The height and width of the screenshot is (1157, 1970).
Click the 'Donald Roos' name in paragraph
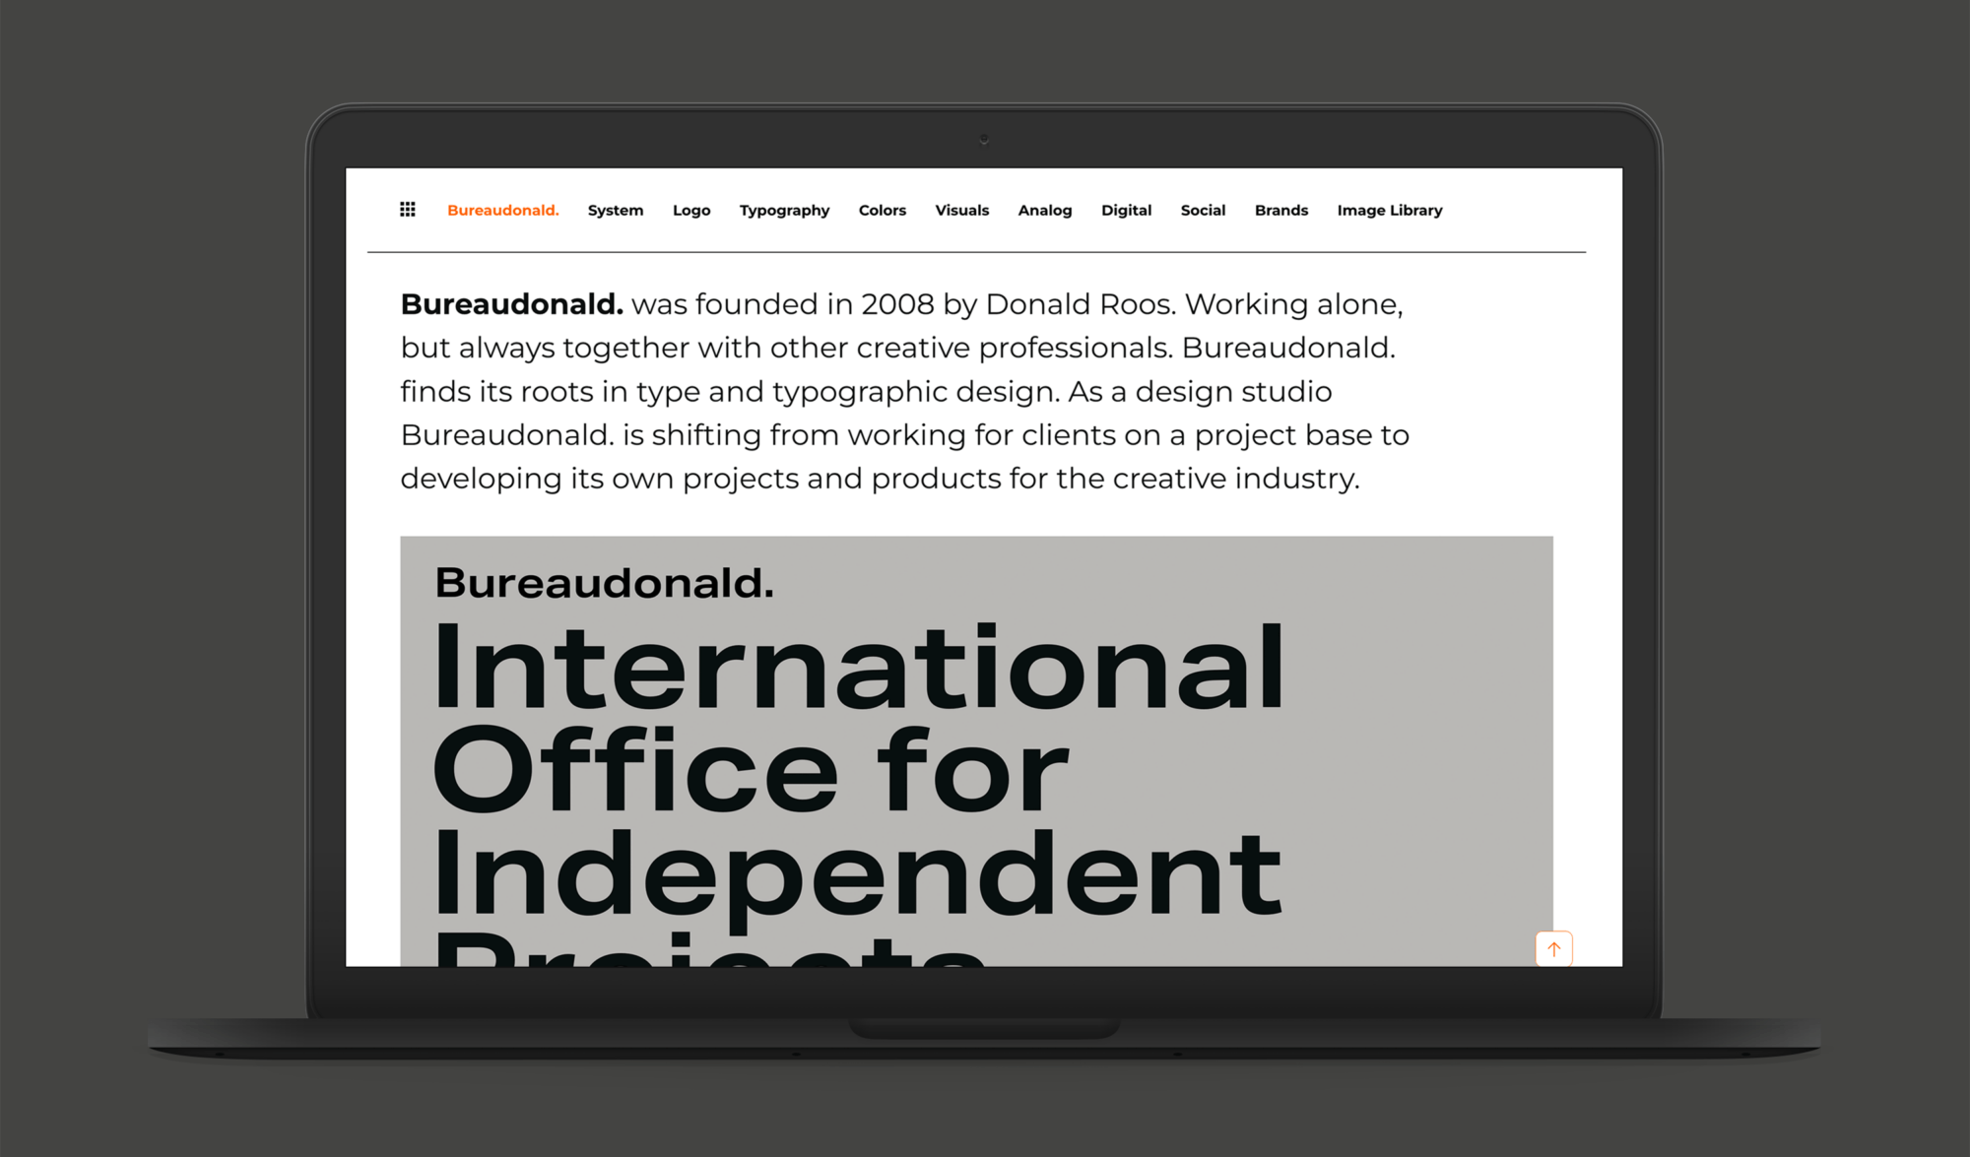(x=1079, y=304)
